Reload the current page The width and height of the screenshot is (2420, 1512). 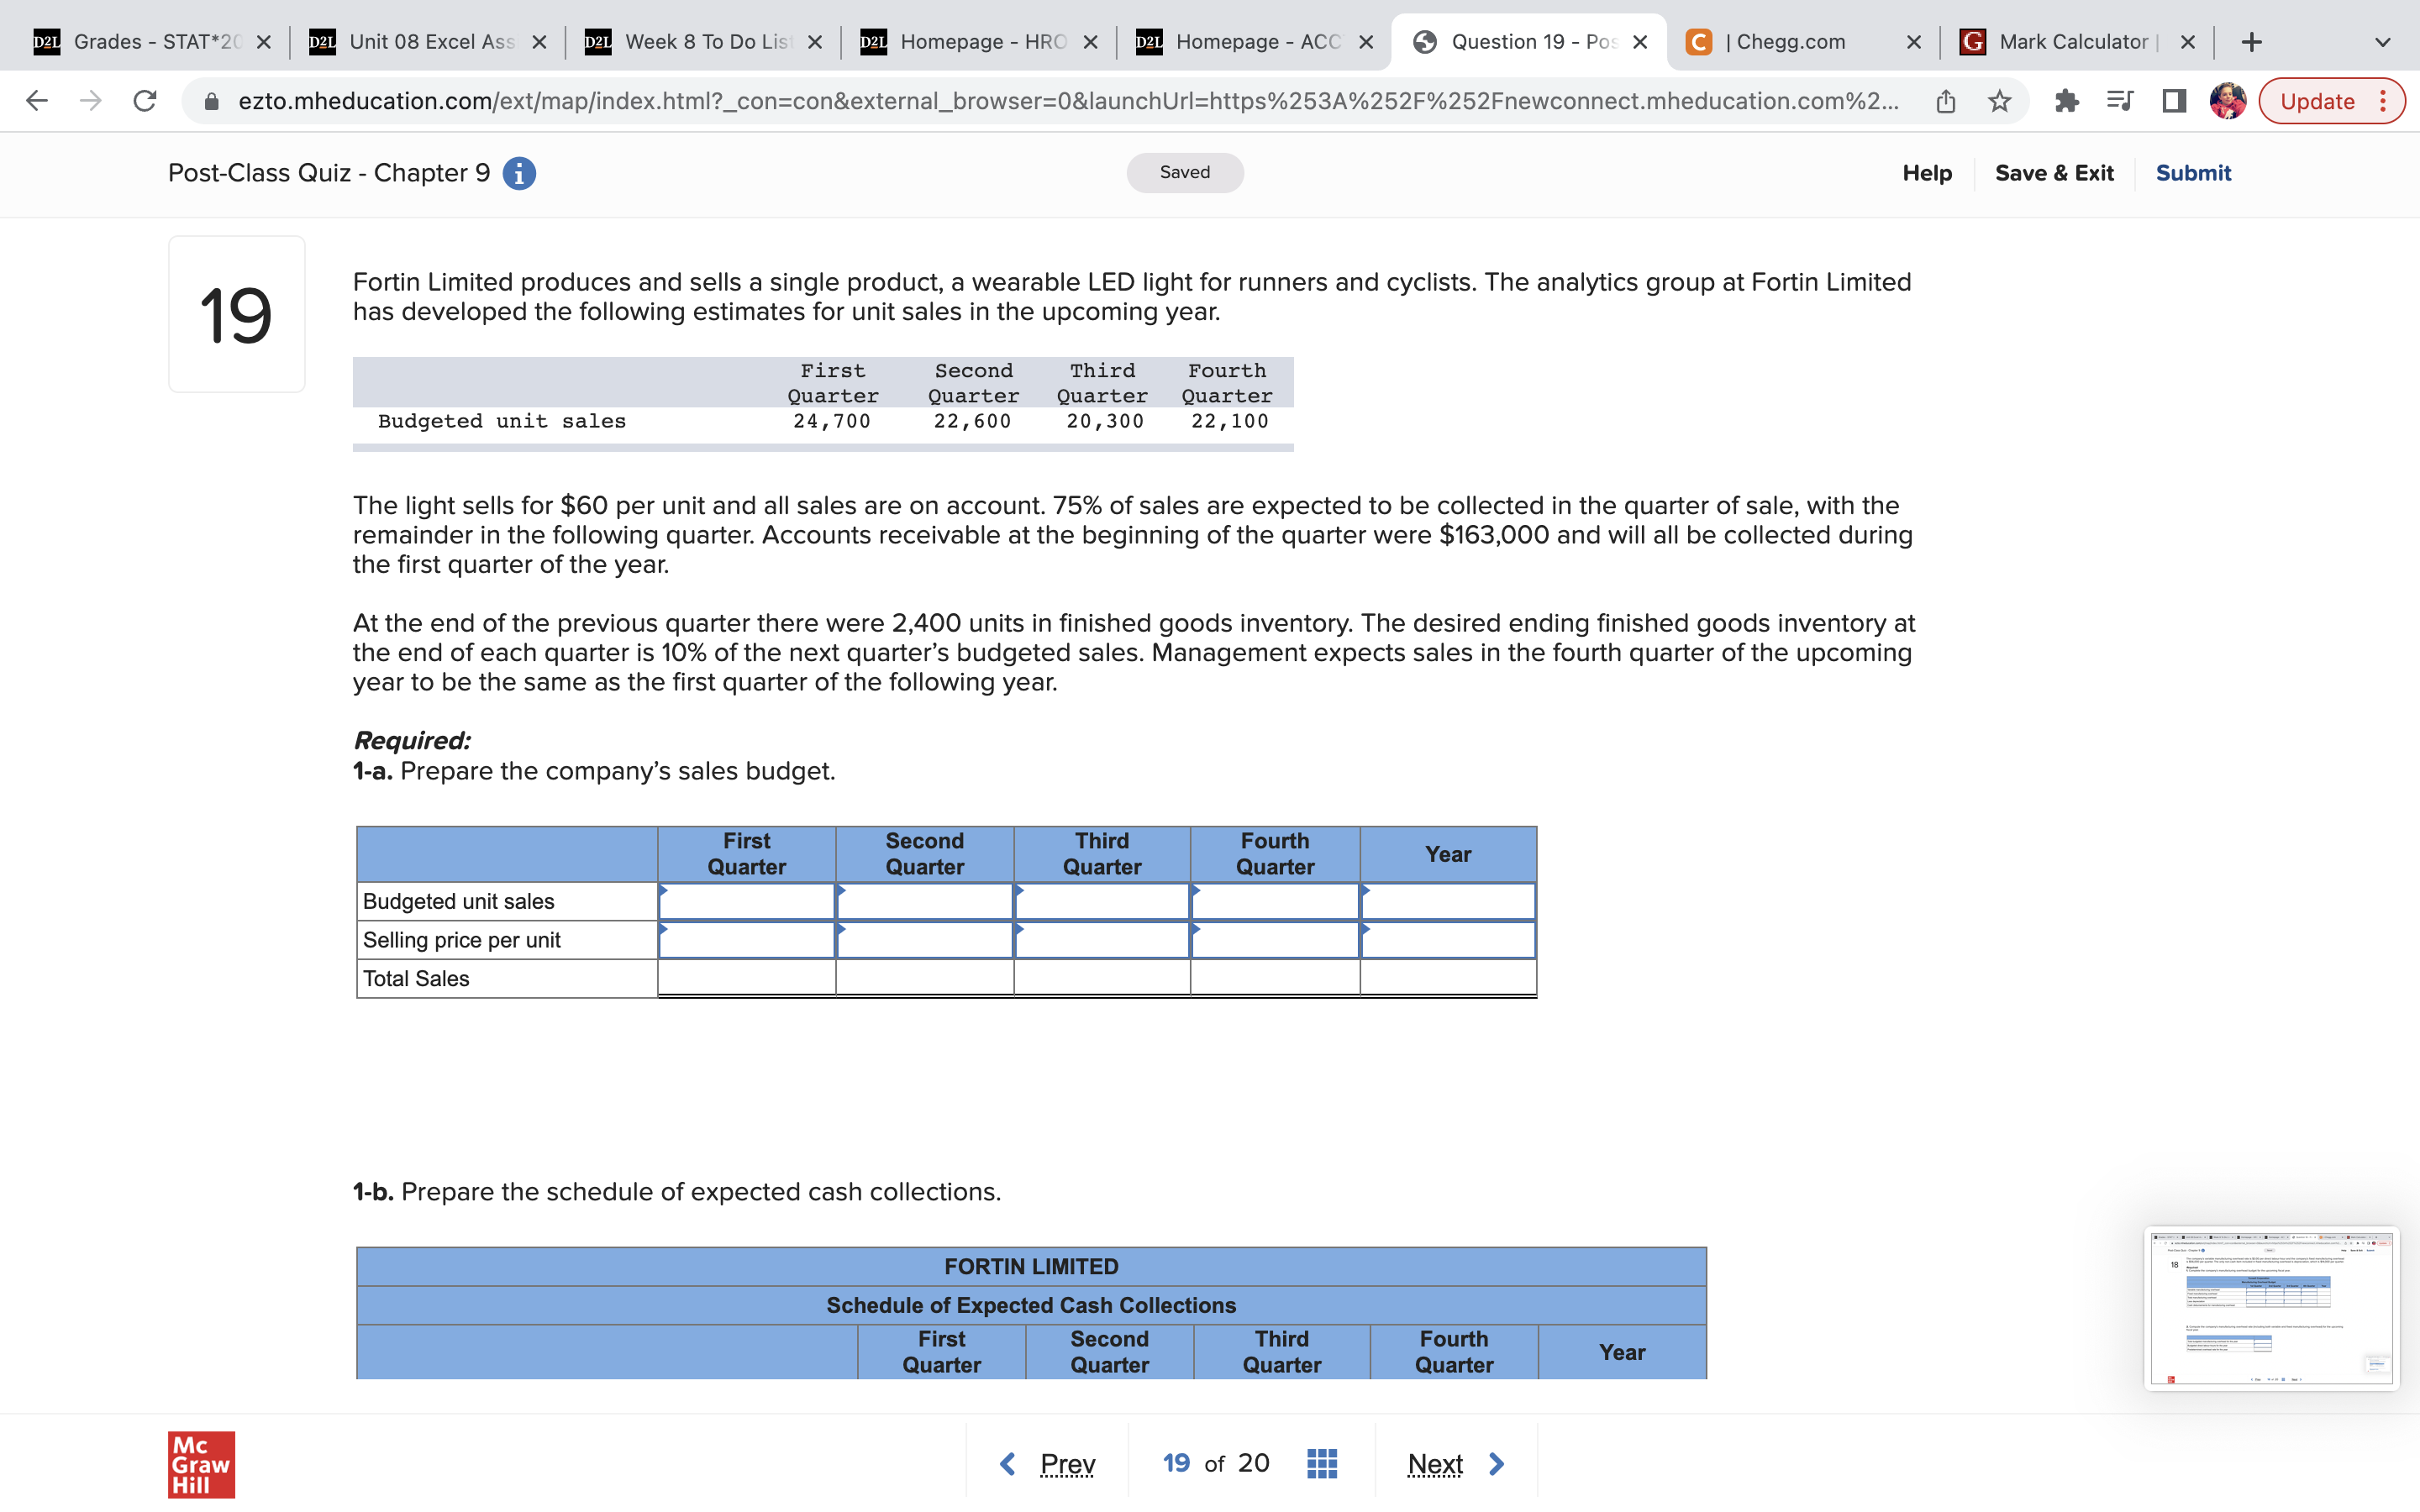point(144,100)
